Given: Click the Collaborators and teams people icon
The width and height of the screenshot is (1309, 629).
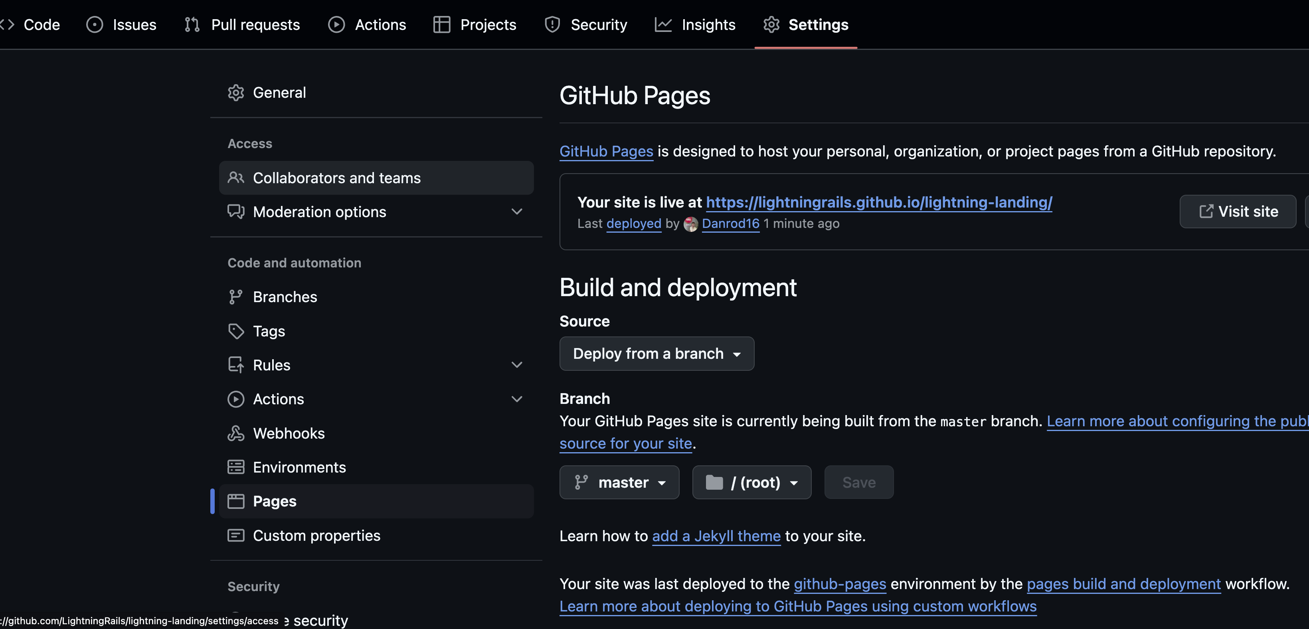Looking at the screenshot, I should pos(236,178).
